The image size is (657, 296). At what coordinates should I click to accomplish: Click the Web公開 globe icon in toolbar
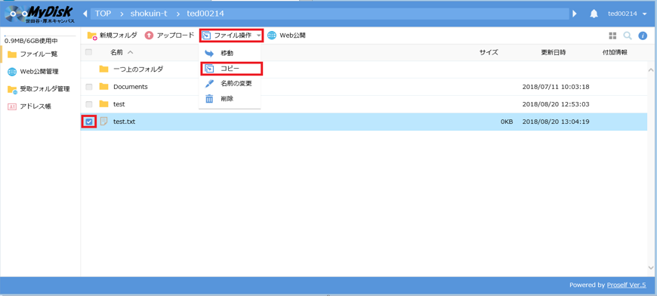[x=272, y=35]
